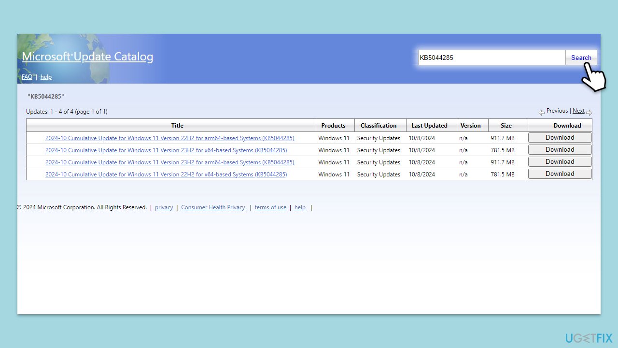The image size is (618, 348).
Task: Click the Next page arrow icon
Action: coord(589,113)
